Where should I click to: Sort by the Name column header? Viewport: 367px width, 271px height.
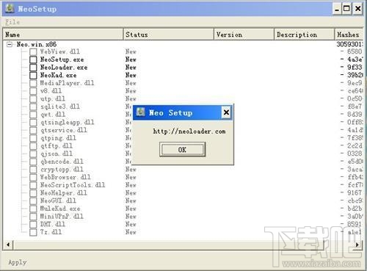63,35
